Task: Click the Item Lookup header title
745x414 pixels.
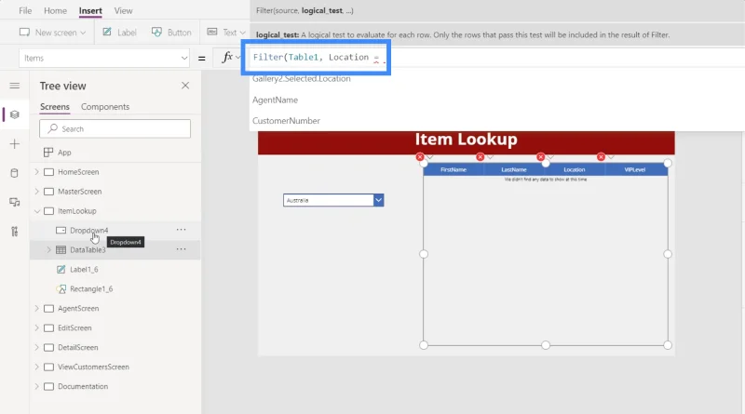Action: coord(467,140)
